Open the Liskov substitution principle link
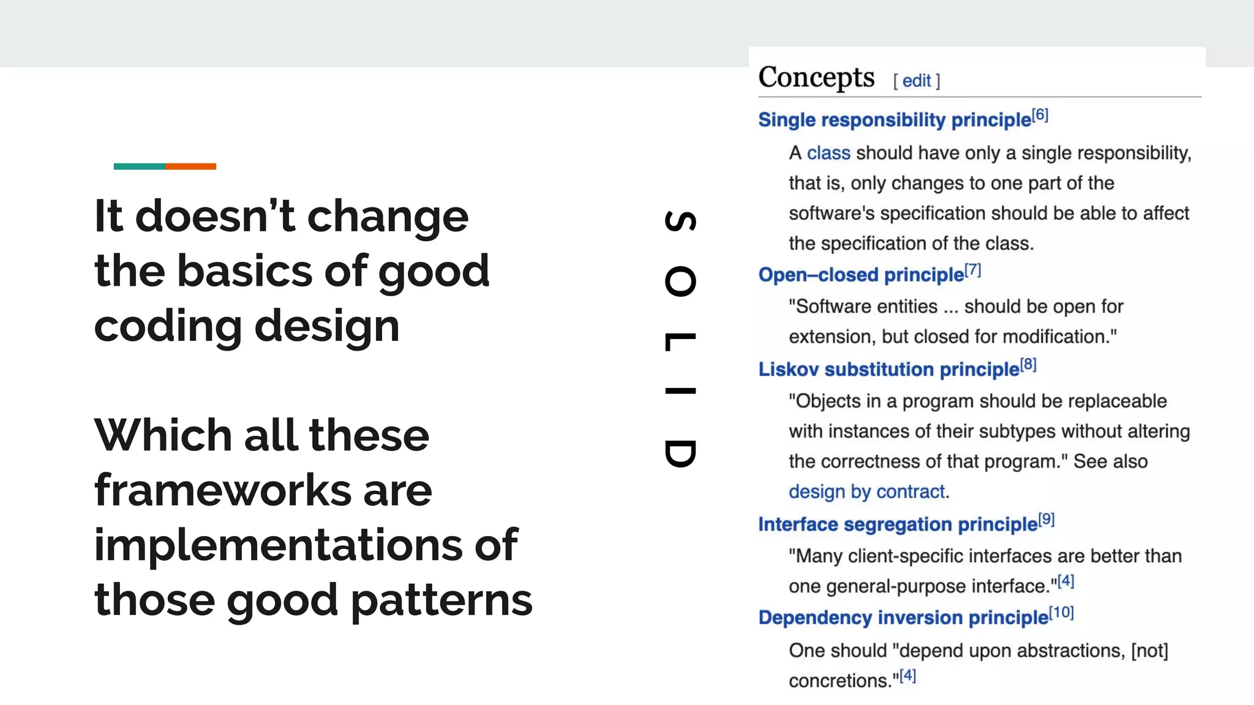Image resolution: width=1254 pixels, height=705 pixels. pos(888,370)
